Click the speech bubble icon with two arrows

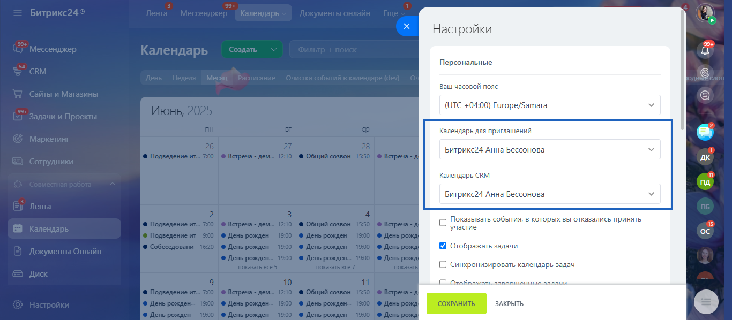[x=705, y=95]
